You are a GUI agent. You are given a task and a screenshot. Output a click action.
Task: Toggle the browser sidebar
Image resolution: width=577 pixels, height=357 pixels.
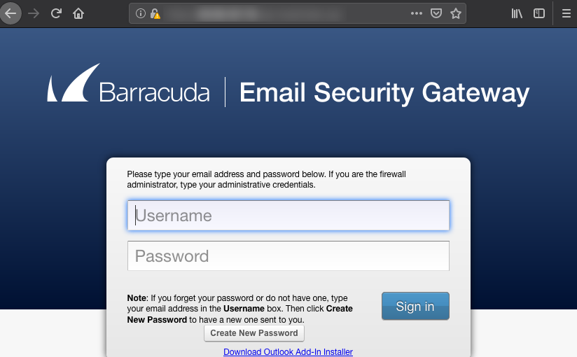tap(539, 13)
